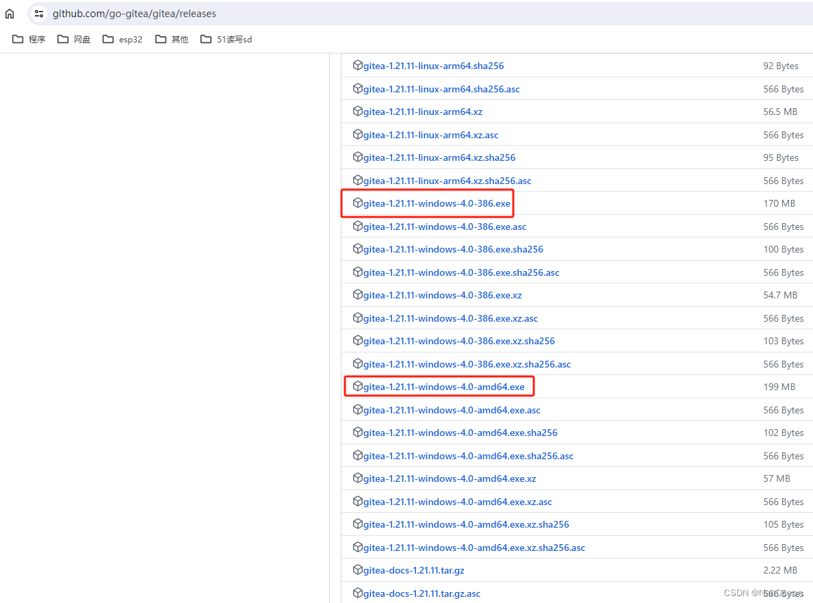The image size is (813, 603).
Task: Click package icon beside windows-4.0-386.exe.xz.asc
Action: point(357,318)
